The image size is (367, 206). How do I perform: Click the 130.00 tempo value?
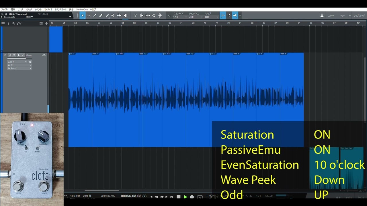click(x=269, y=196)
